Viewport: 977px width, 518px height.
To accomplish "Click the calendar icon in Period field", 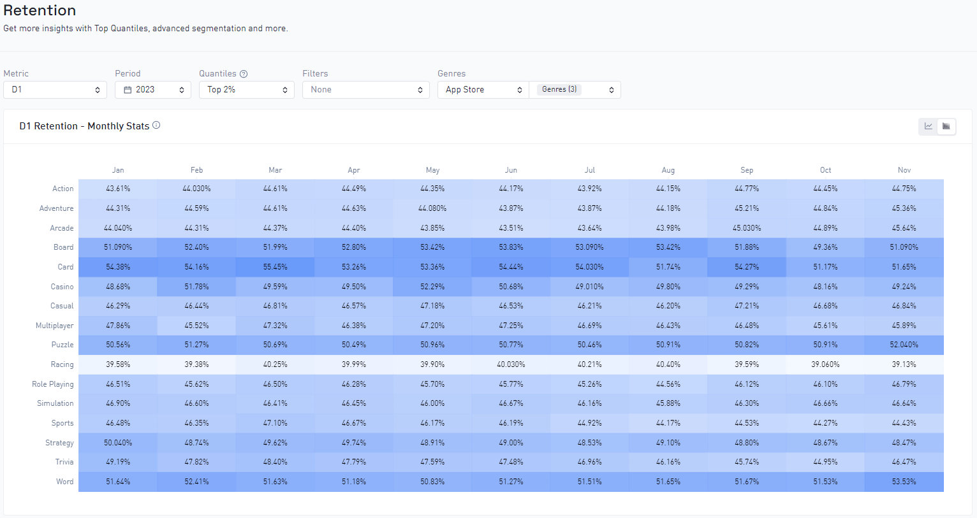I will click(x=128, y=90).
